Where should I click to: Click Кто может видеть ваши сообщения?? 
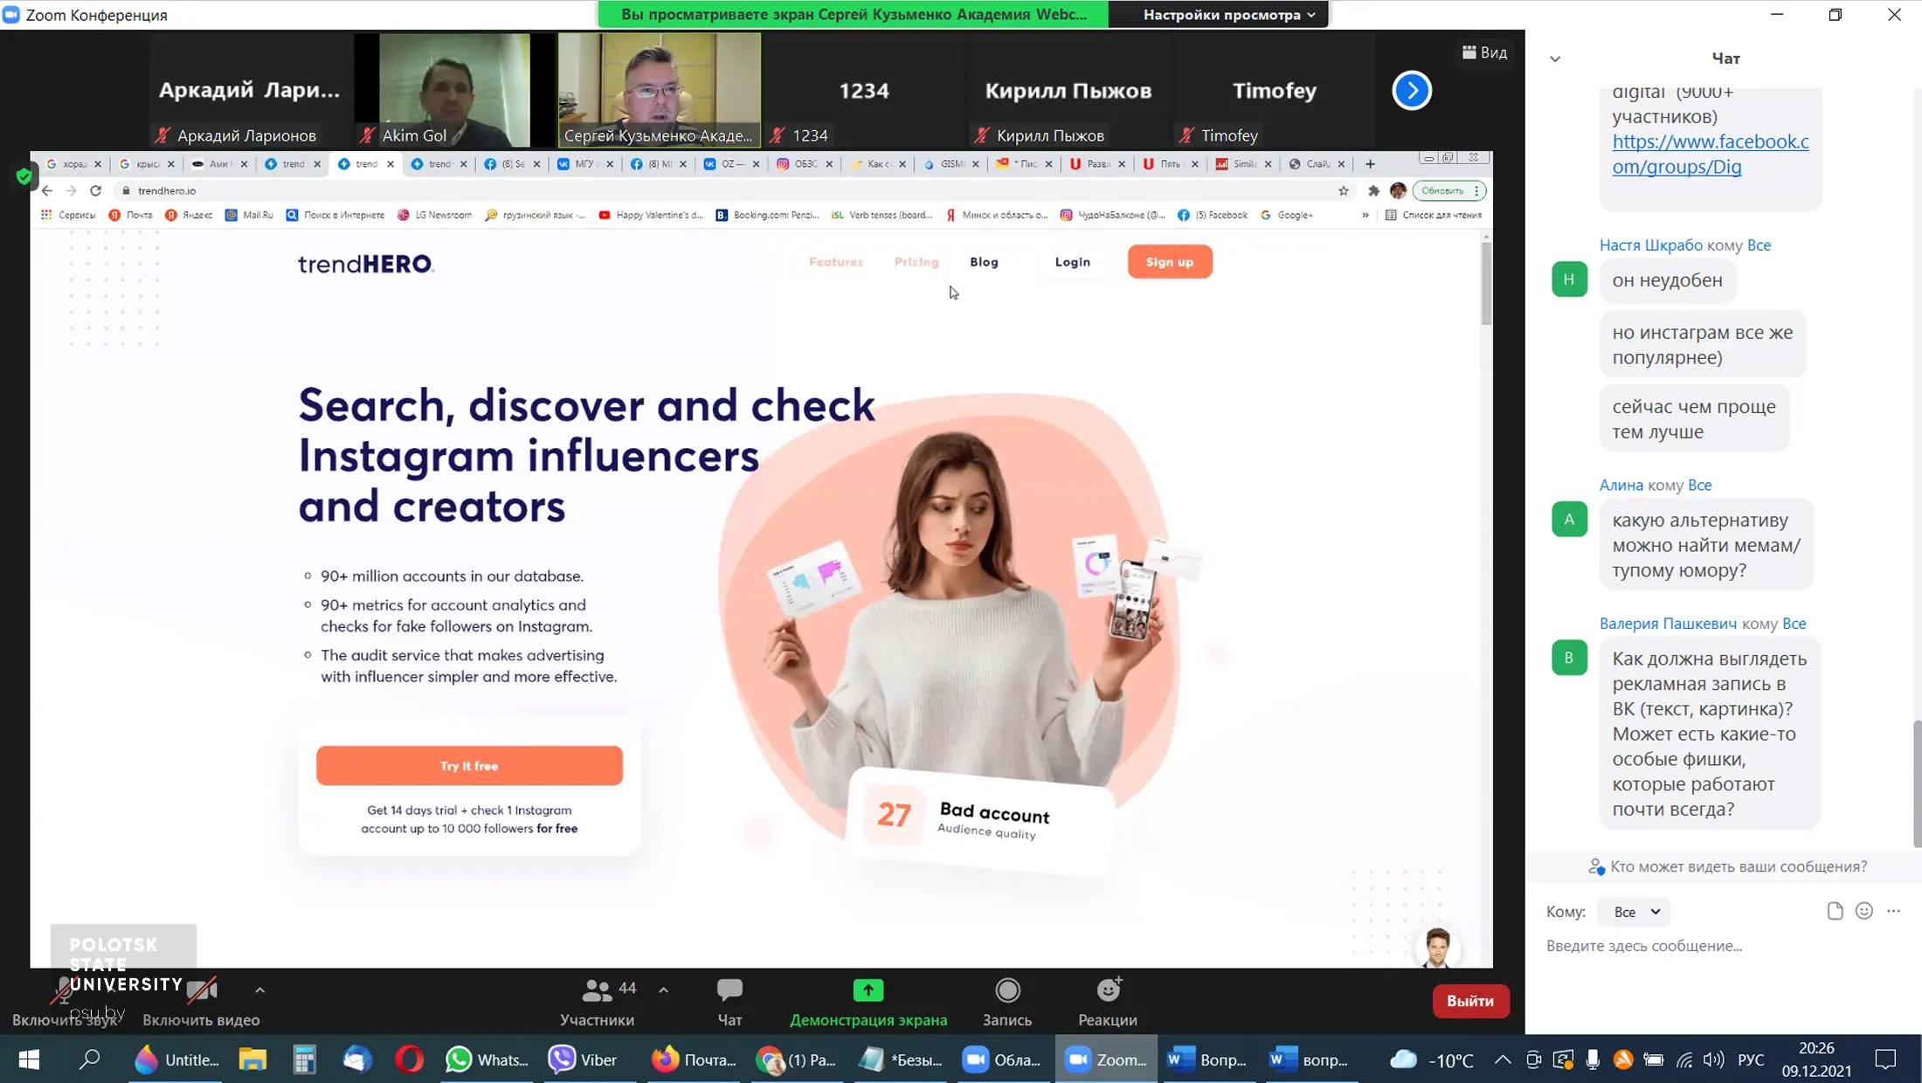1728,866
